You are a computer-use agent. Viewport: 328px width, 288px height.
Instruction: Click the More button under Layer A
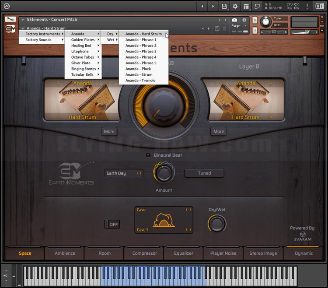(109, 131)
